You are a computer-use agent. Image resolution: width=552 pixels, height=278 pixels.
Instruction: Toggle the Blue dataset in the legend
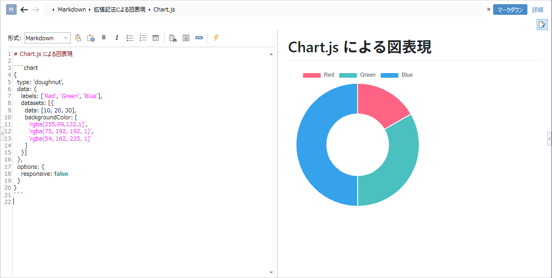point(397,75)
